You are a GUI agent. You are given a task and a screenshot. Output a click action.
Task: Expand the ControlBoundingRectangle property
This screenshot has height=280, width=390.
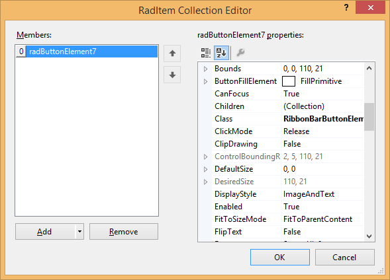tap(205, 157)
